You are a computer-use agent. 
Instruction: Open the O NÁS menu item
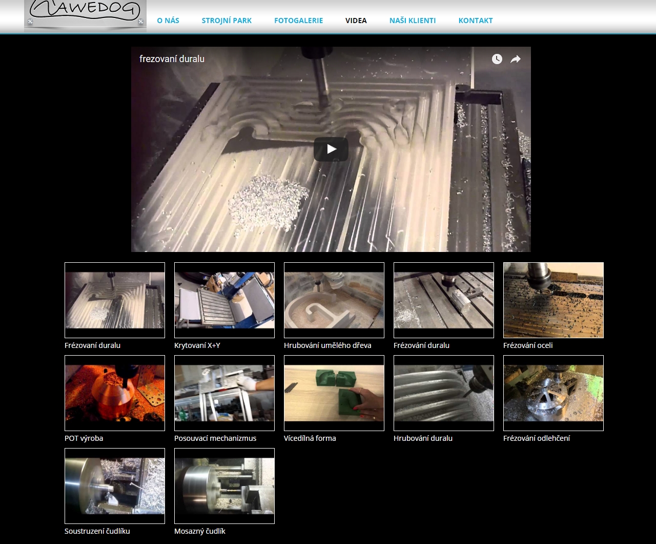[x=168, y=21]
